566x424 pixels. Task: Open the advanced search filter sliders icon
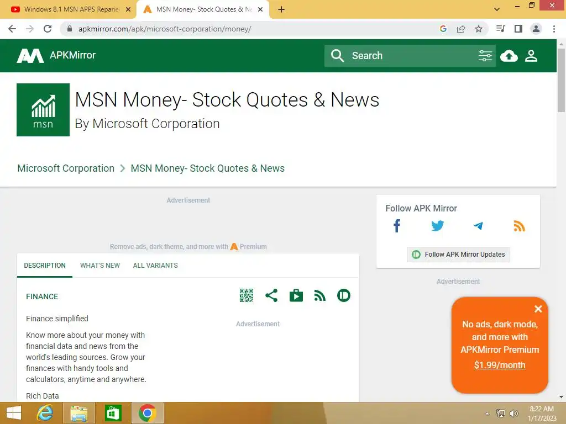click(x=485, y=56)
